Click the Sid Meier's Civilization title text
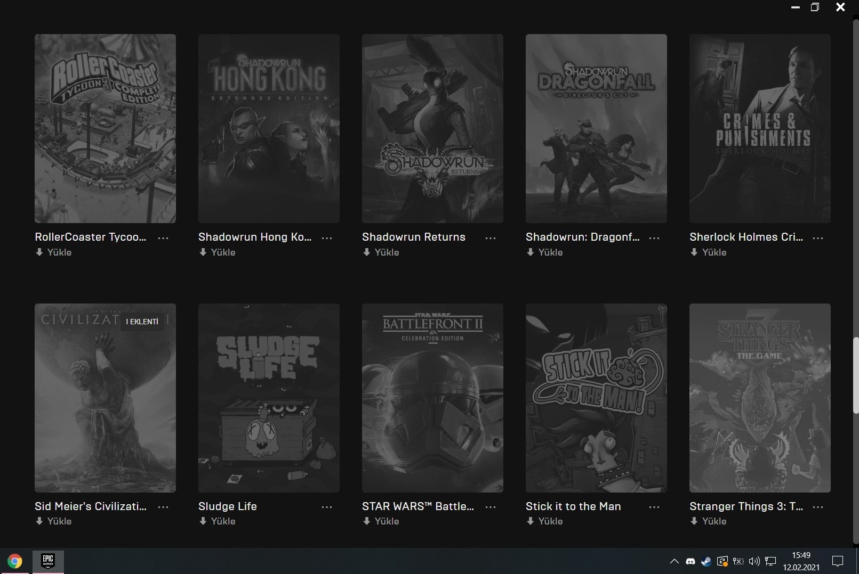 91,506
